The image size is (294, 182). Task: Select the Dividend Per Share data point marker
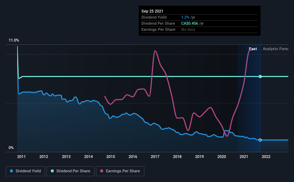coord(260,76)
